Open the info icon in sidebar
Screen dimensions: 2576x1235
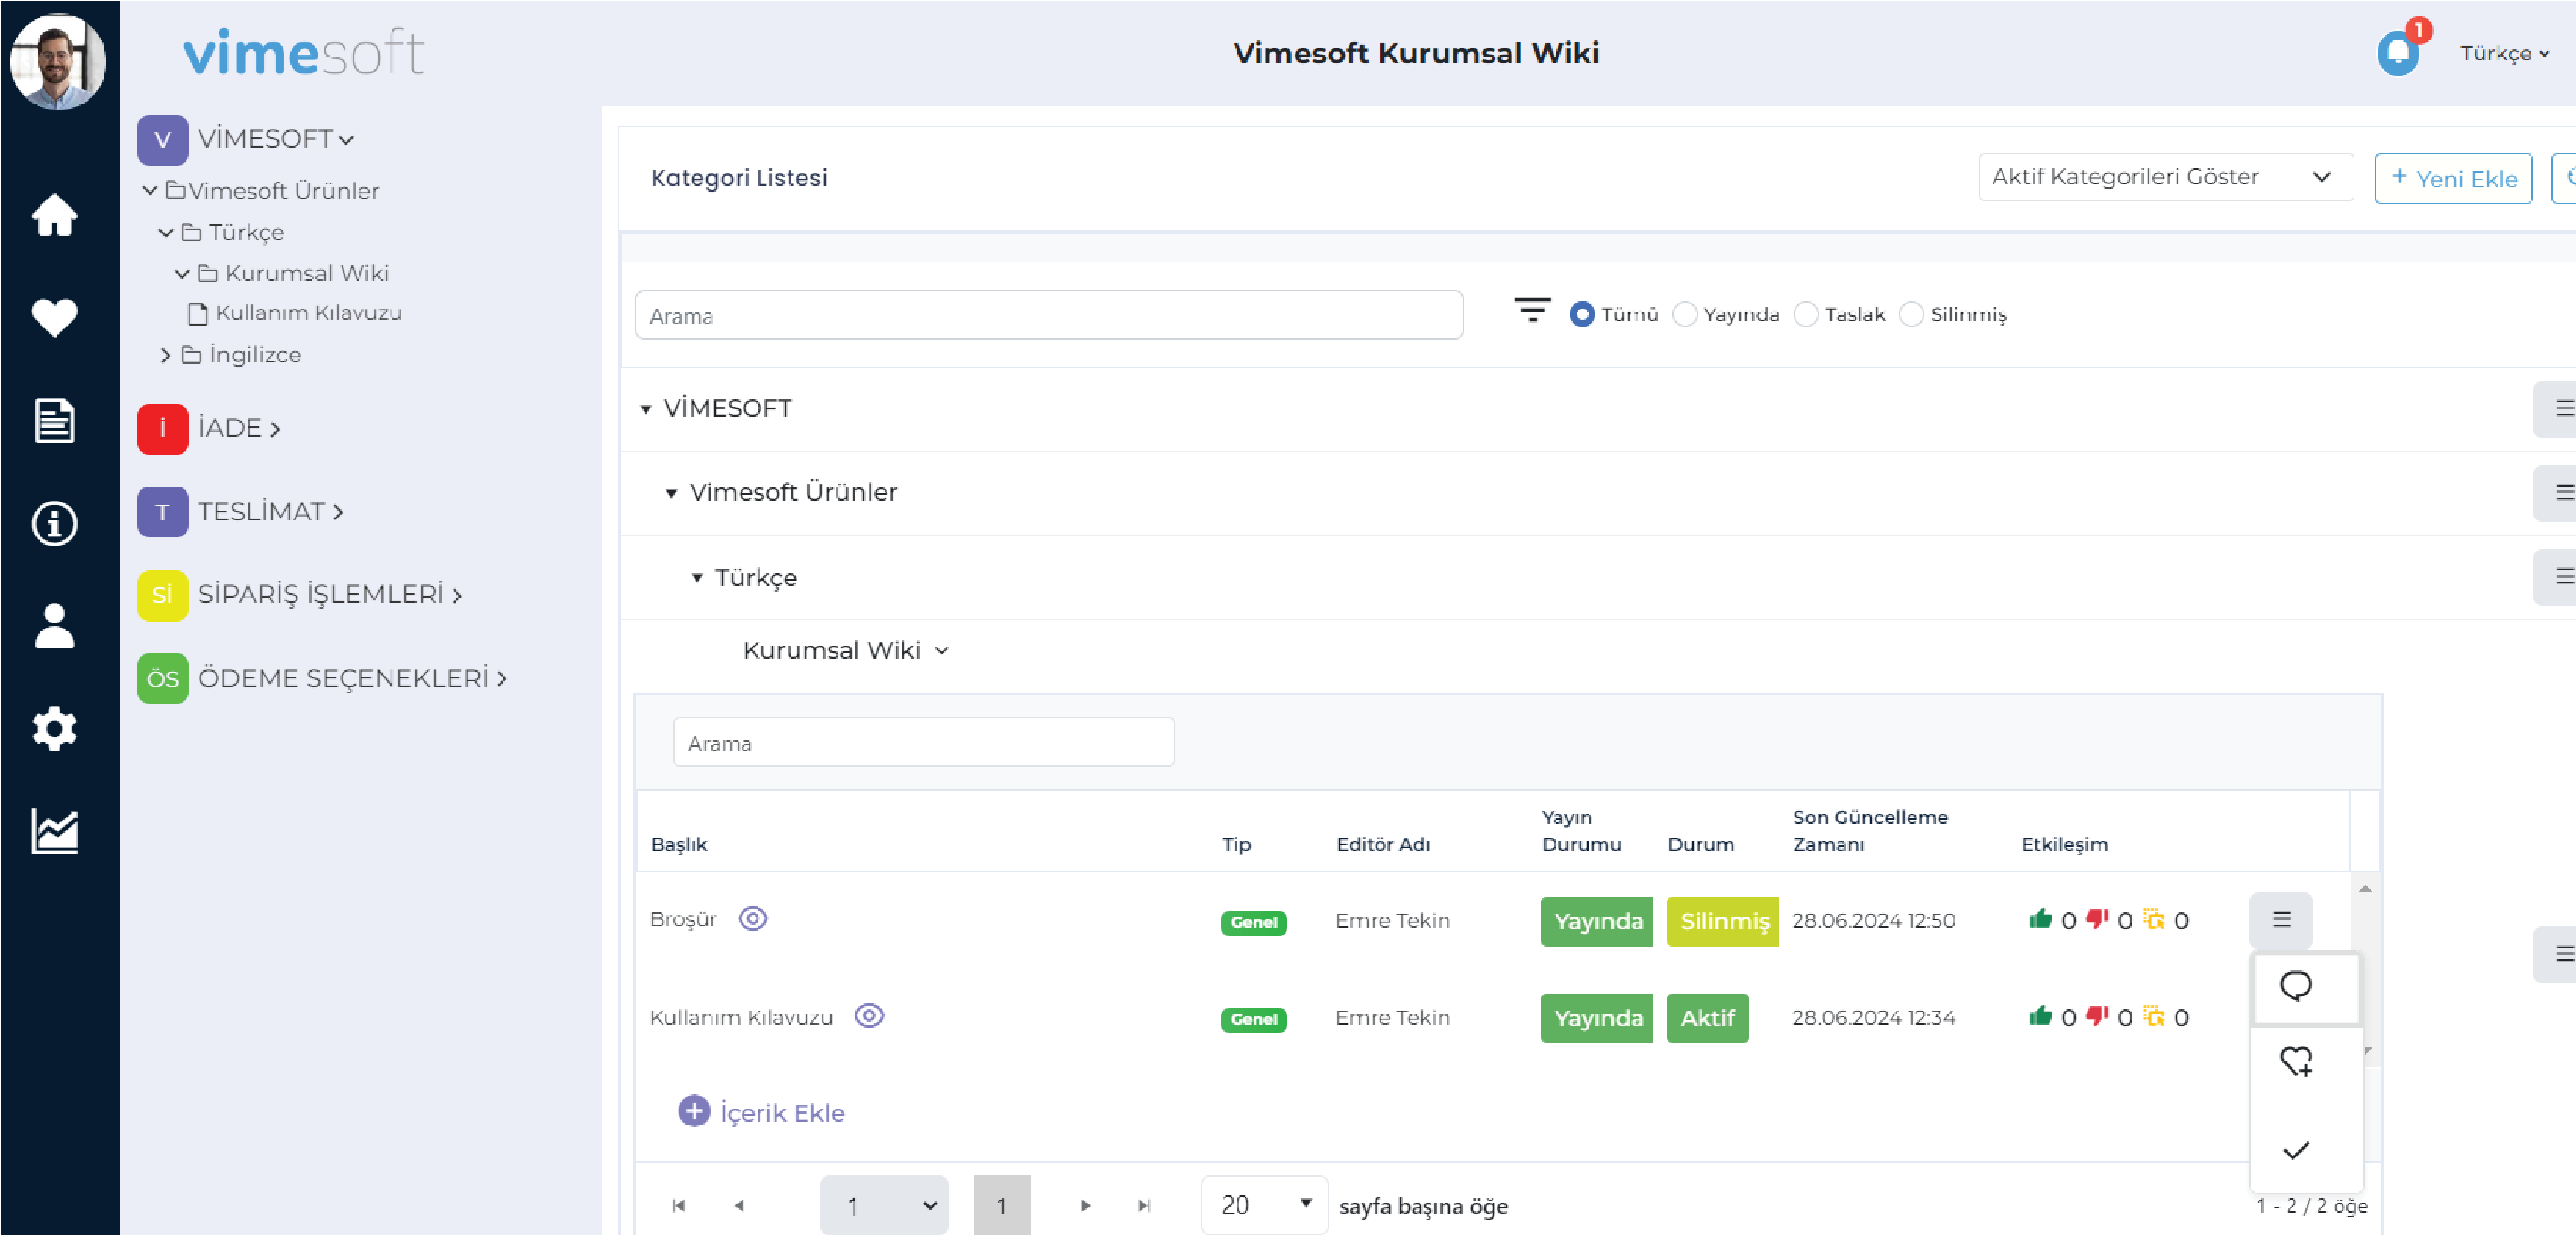[54, 522]
